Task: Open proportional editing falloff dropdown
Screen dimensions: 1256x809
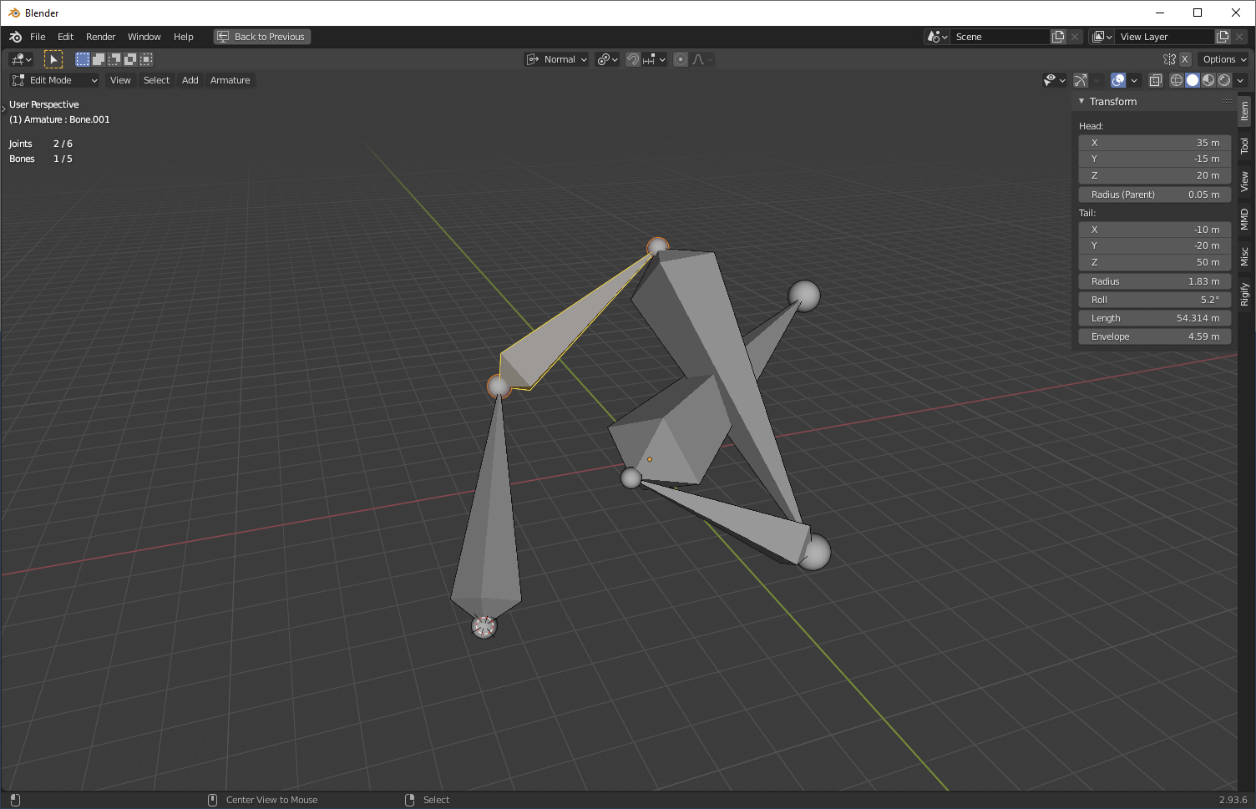Action: 701,59
